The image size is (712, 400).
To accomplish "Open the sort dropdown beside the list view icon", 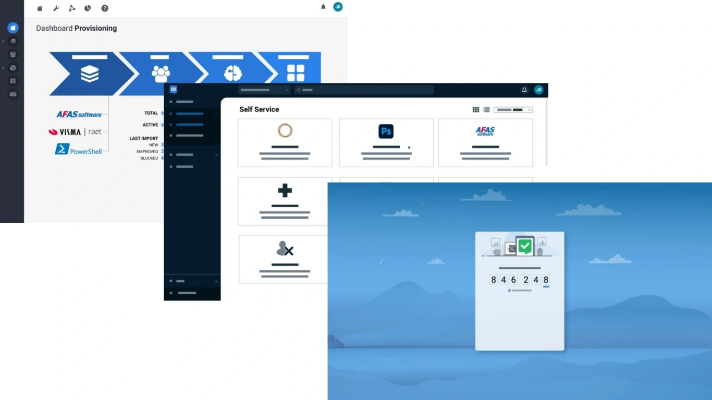I will coord(513,110).
